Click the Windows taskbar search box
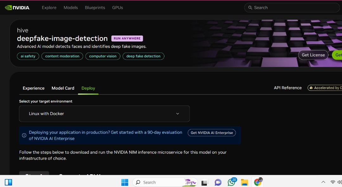 [165, 182]
